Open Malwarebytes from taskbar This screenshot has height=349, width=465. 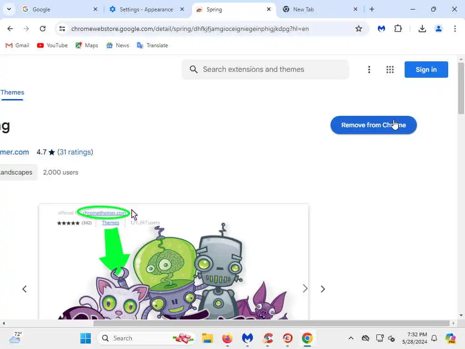coord(247,338)
